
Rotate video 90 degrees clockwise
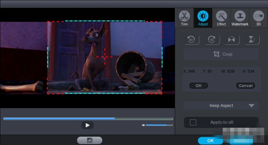[x=212, y=40]
